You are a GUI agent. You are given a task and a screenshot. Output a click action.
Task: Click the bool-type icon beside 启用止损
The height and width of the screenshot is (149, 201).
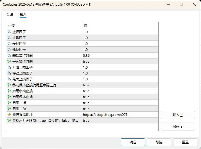tap(9, 103)
